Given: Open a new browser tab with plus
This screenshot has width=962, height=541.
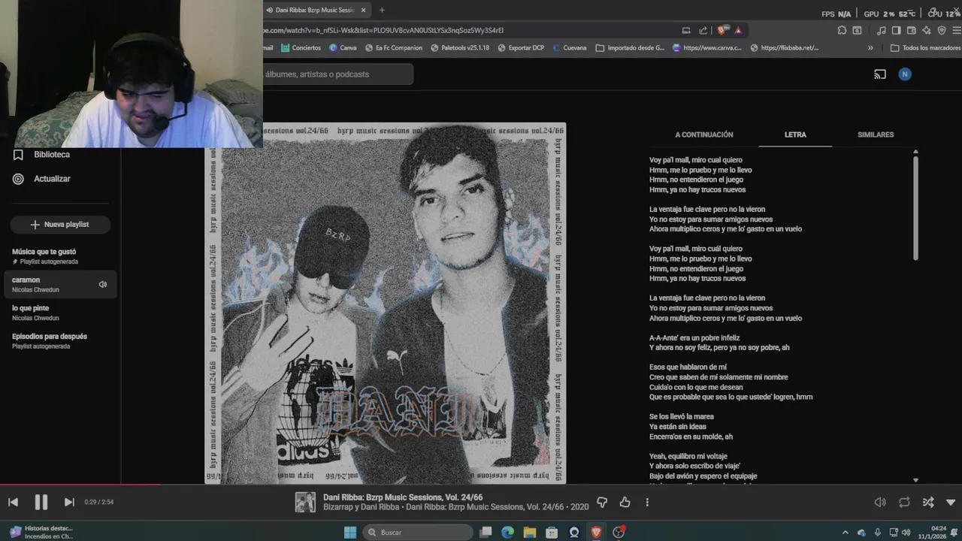Looking at the screenshot, I should [x=382, y=10].
